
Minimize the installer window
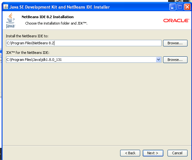[173, 7]
